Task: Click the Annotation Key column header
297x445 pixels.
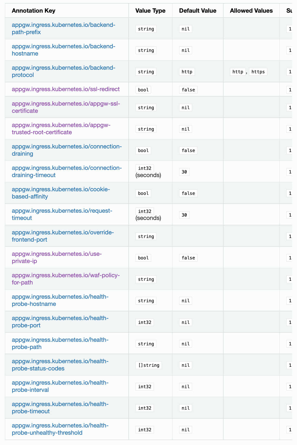Action: pyautogui.click(x=34, y=11)
